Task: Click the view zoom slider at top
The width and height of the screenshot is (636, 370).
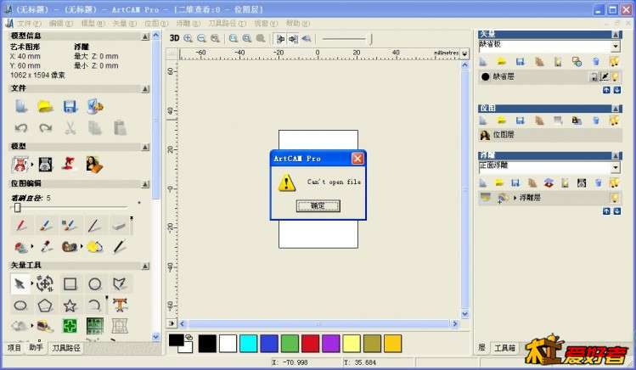Action: pyautogui.click(x=347, y=39)
